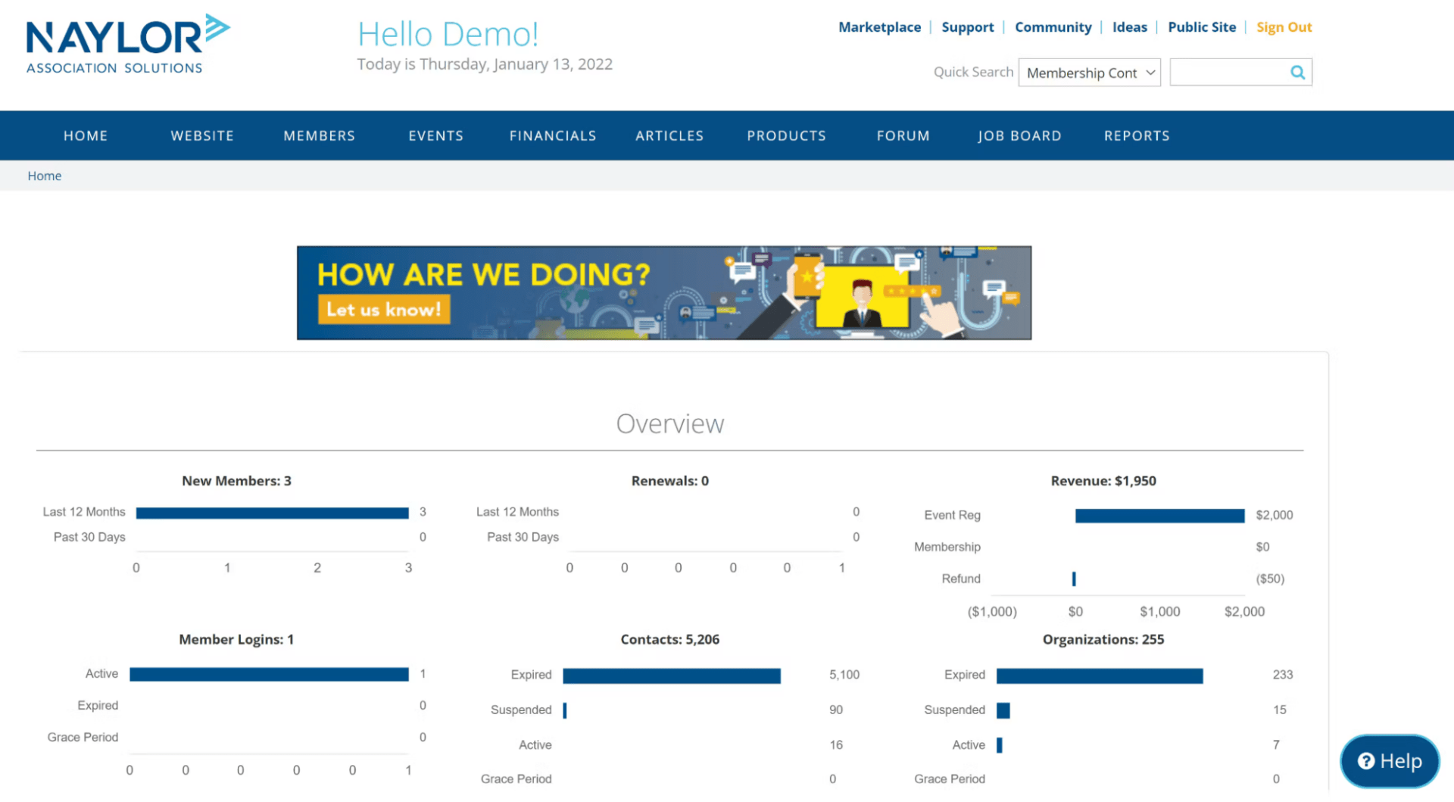Click the Home breadcrumb link
The height and width of the screenshot is (802, 1454).
[x=44, y=175]
